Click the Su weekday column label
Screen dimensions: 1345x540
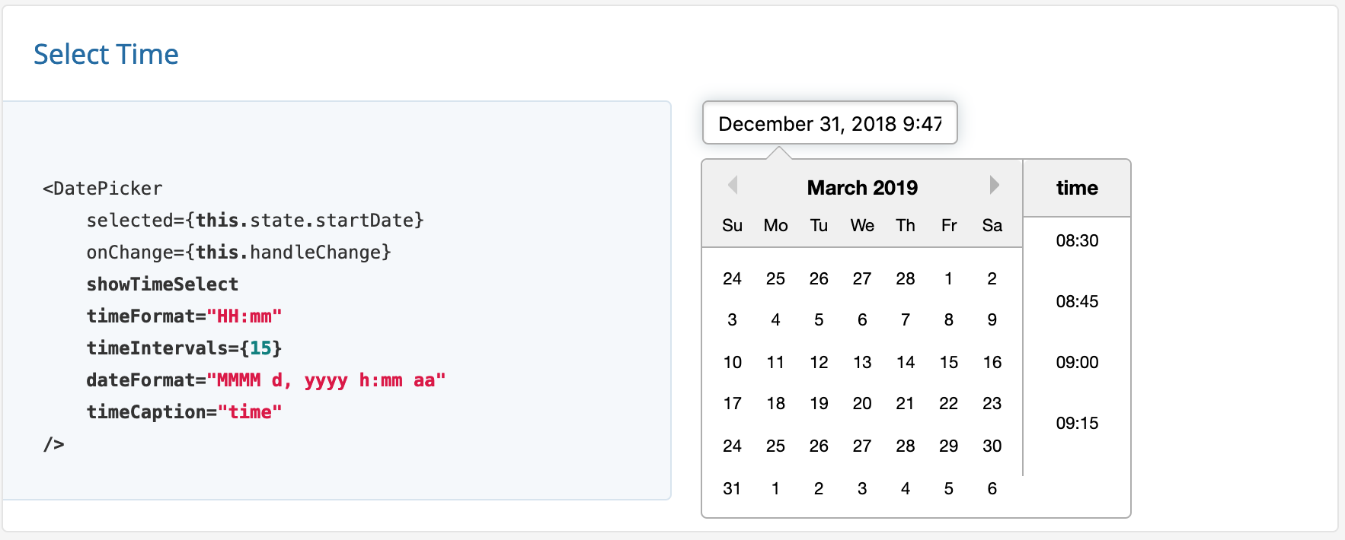pyautogui.click(x=732, y=225)
